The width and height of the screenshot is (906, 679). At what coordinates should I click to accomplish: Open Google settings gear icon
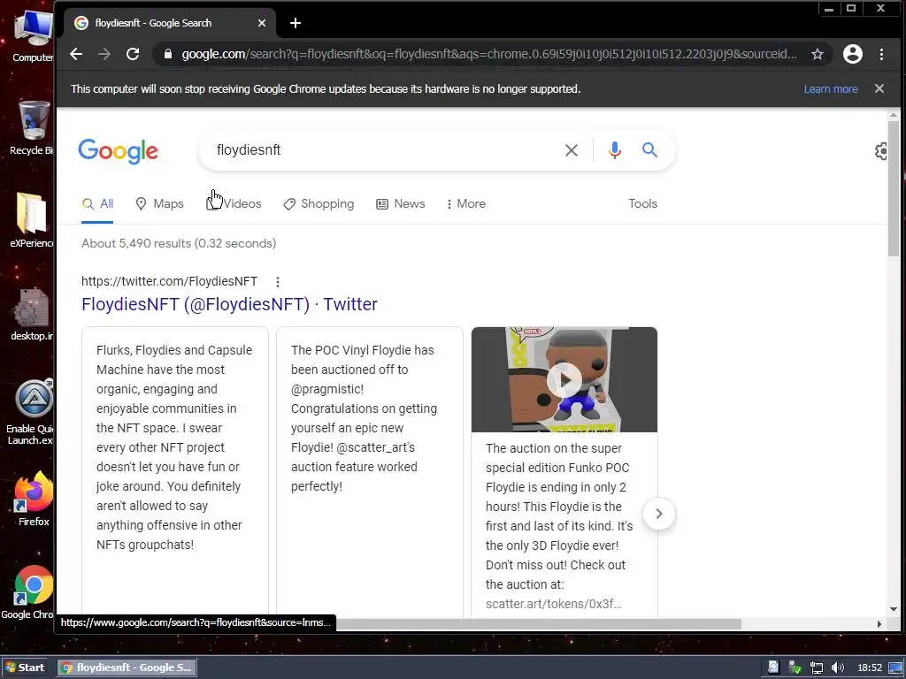(x=880, y=151)
